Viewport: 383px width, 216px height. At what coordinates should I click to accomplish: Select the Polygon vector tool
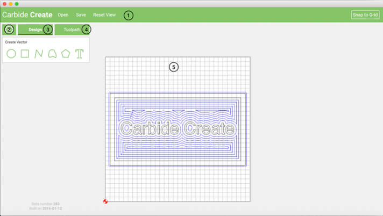tap(66, 53)
